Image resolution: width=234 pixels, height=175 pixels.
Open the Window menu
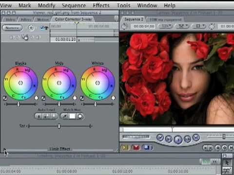(x=147, y=5)
